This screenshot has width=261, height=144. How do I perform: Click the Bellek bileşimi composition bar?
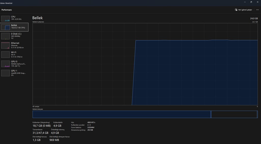pyautogui.click(x=145, y=114)
